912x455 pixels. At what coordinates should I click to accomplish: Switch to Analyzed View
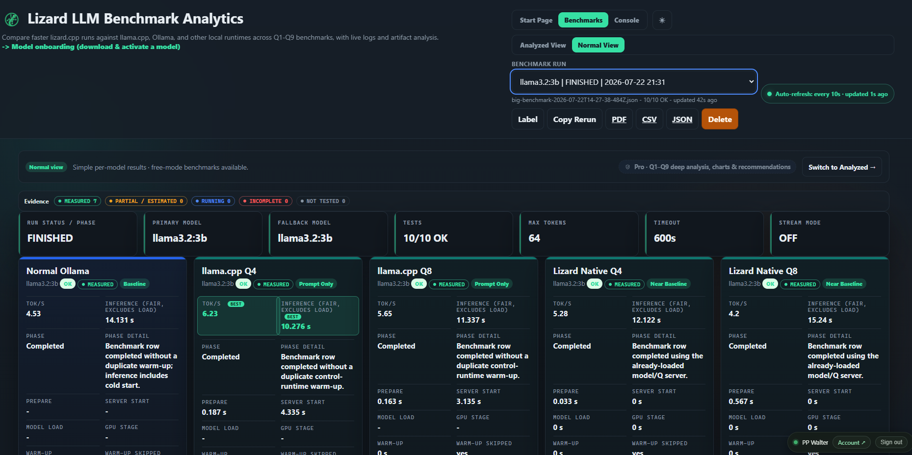pos(543,45)
